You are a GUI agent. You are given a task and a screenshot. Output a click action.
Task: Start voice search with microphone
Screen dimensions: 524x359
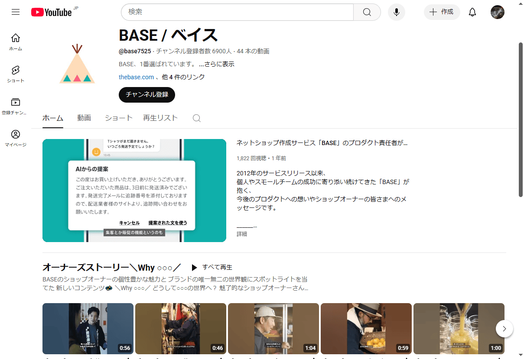click(397, 12)
